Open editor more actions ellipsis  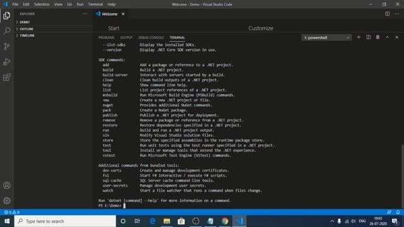[x=397, y=14]
